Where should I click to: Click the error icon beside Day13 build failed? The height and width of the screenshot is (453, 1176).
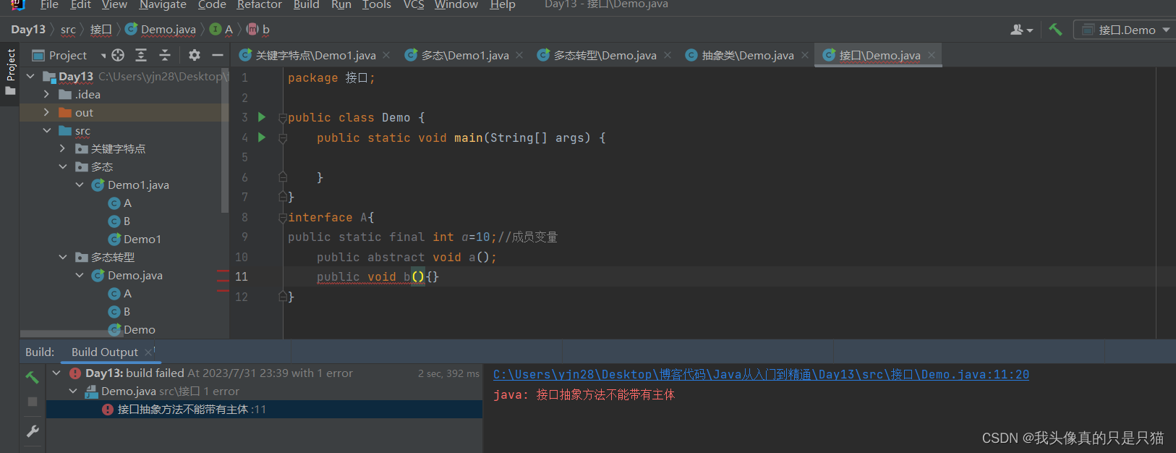(75, 373)
